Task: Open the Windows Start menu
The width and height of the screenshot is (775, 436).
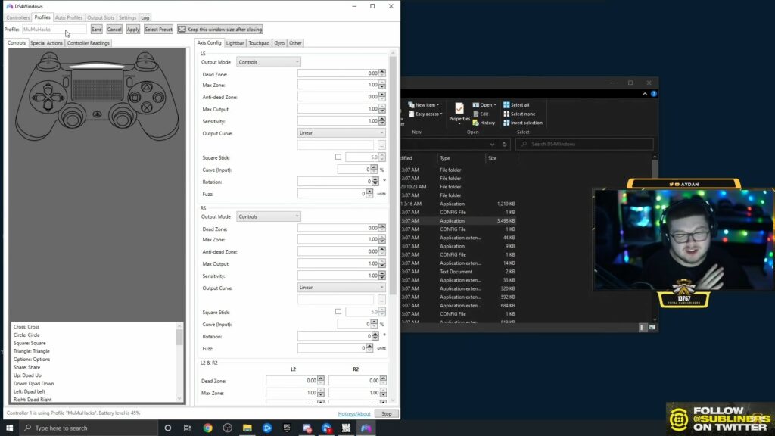Action: (x=9, y=428)
